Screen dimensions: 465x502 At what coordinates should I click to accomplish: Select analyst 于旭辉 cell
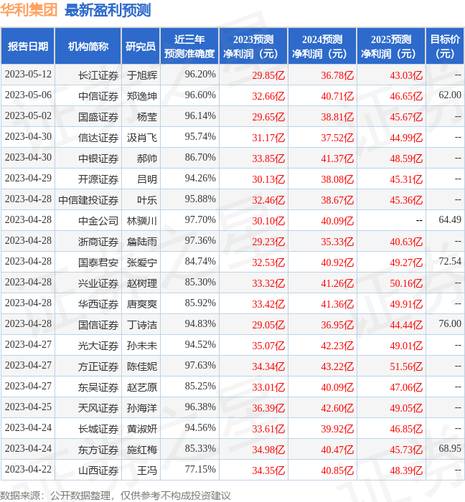click(x=142, y=75)
